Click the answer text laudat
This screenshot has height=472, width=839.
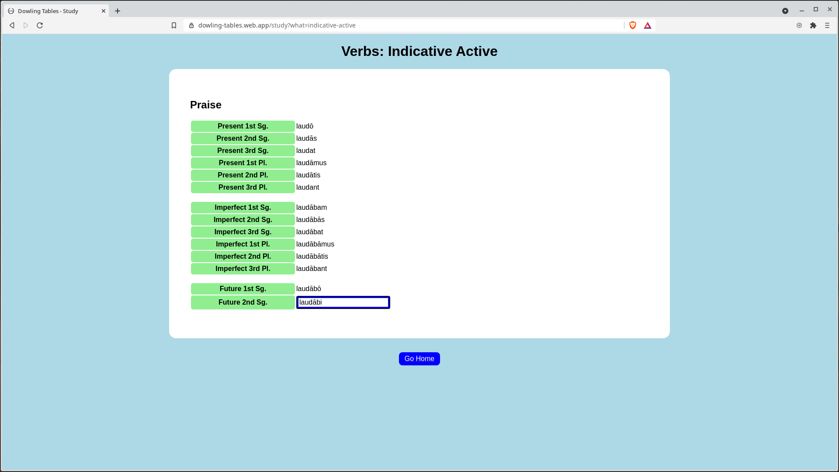(x=306, y=151)
